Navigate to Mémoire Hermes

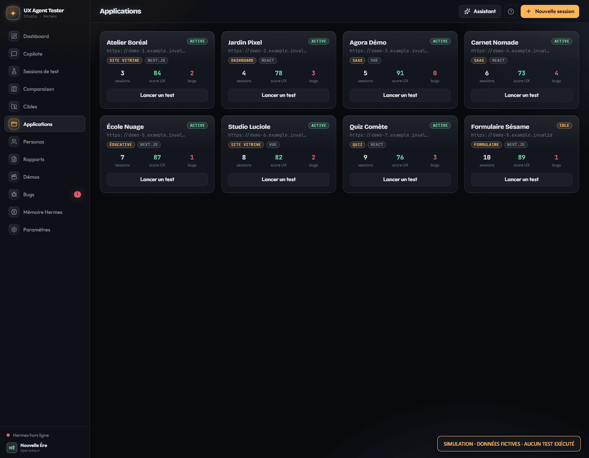pyautogui.click(x=45, y=212)
